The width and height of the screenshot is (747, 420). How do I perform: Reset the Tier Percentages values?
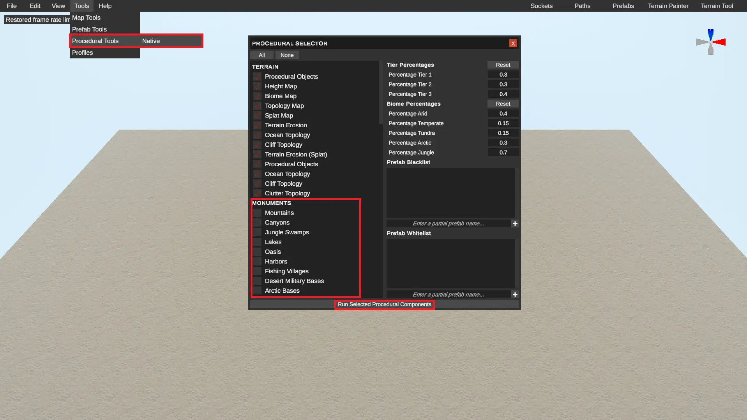pos(503,65)
